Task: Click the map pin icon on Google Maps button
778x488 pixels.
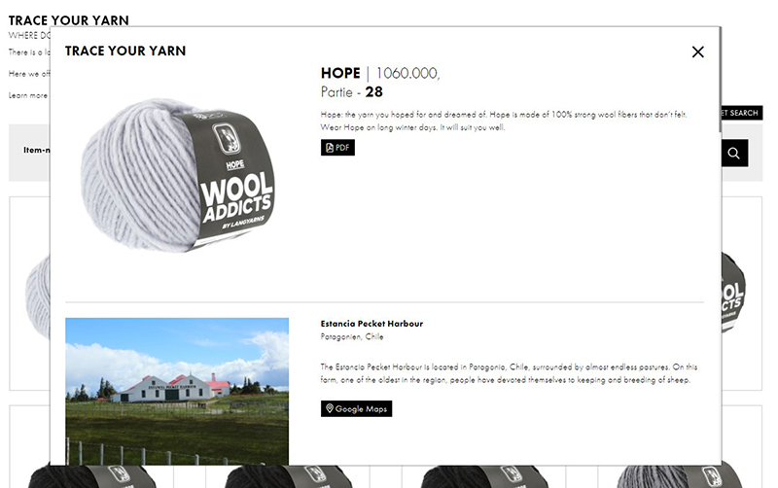Action: [x=330, y=408]
